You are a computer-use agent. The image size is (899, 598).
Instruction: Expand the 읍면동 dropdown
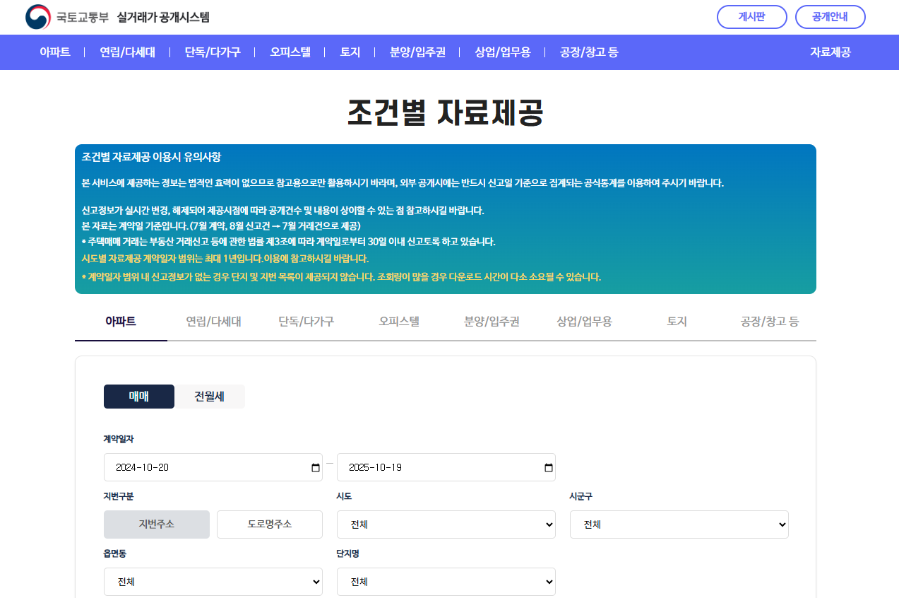(x=213, y=582)
